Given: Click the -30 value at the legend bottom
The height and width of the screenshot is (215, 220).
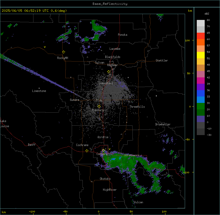Looking at the screenshot, I should pyautogui.click(x=209, y=135).
